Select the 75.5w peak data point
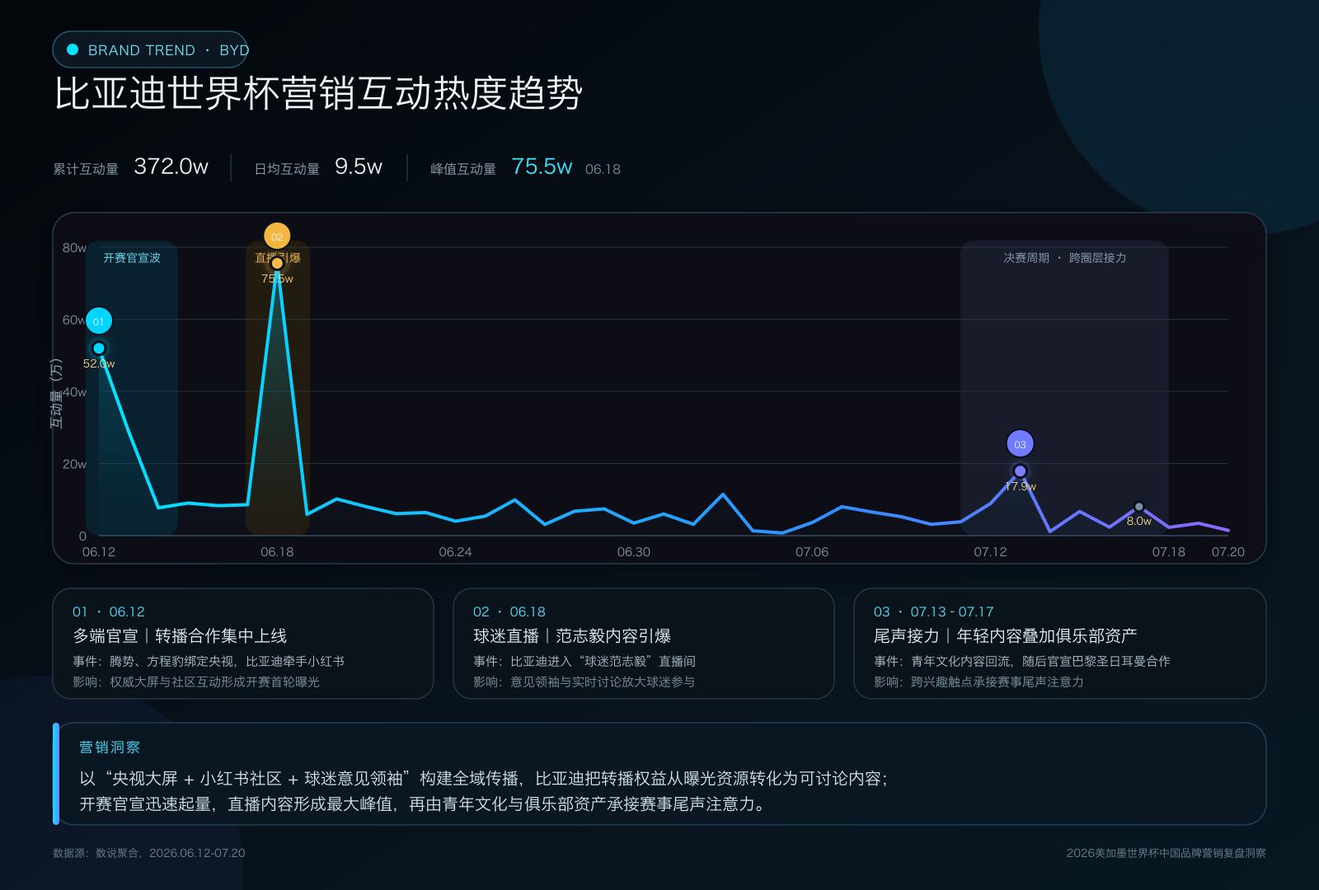 (x=277, y=264)
